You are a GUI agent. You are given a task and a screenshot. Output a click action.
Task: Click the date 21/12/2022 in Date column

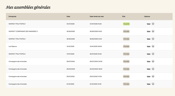[x=70, y=84]
